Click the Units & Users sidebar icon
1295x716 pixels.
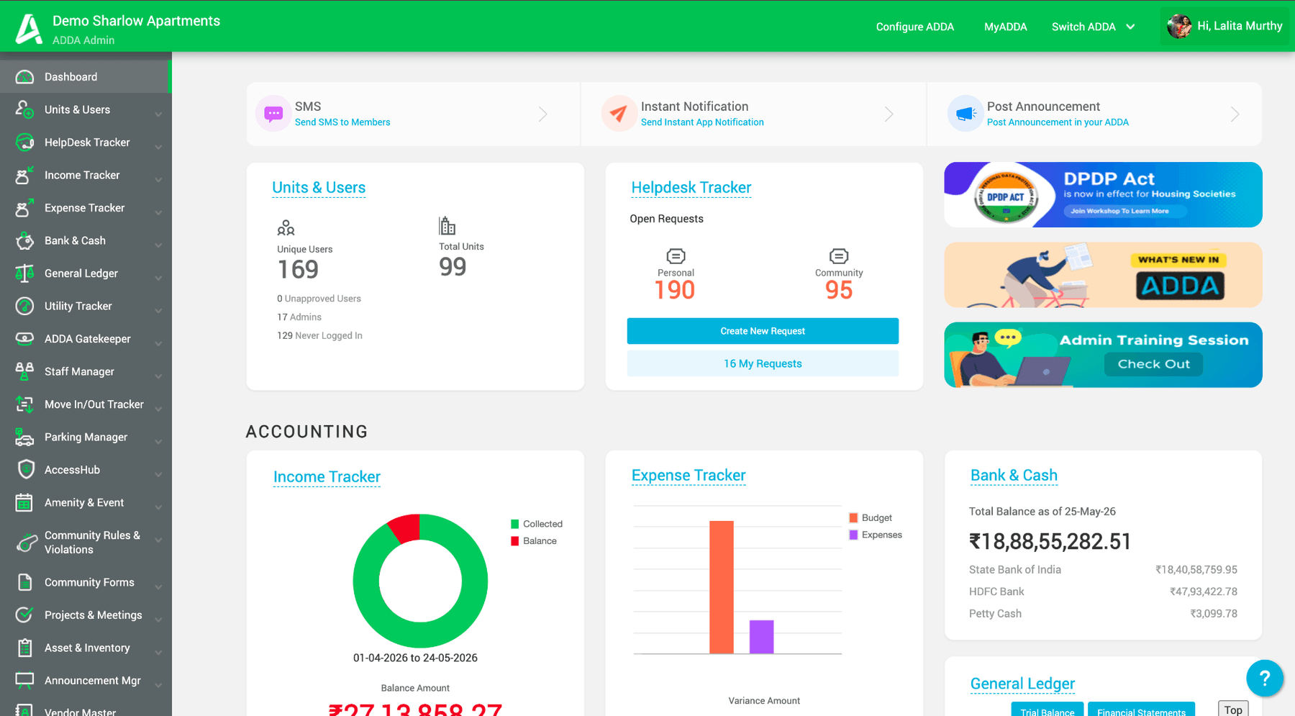point(24,109)
